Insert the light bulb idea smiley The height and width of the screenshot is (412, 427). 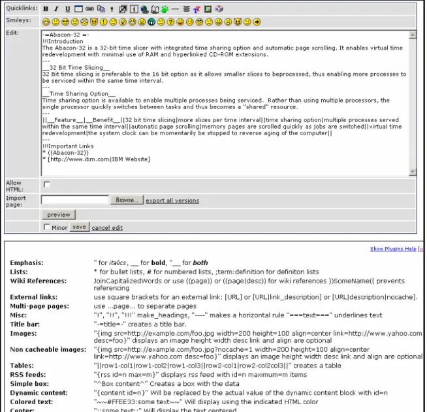123,22
